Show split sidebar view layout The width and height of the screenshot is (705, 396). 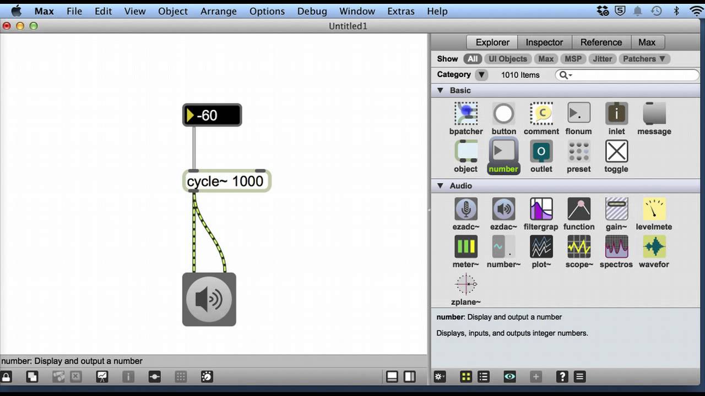(x=409, y=377)
